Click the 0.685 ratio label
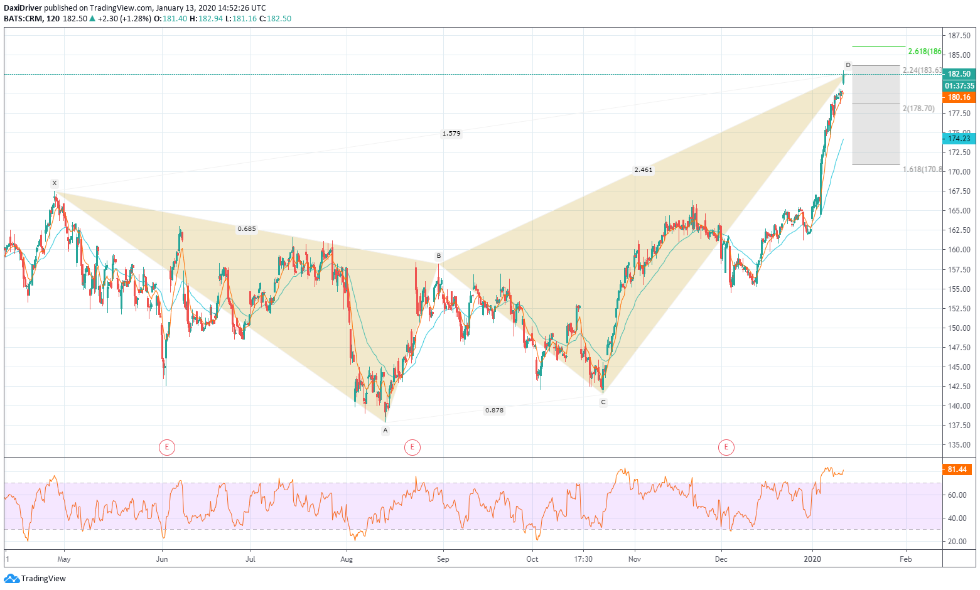 [x=247, y=229]
